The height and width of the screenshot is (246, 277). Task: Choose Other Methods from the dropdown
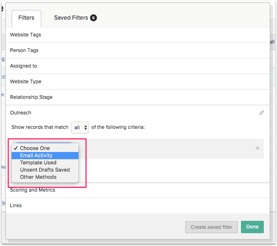[38, 177]
